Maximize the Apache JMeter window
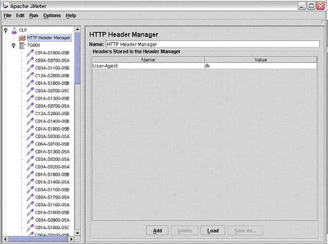This screenshot has width=328, height=244. pos(311,6)
